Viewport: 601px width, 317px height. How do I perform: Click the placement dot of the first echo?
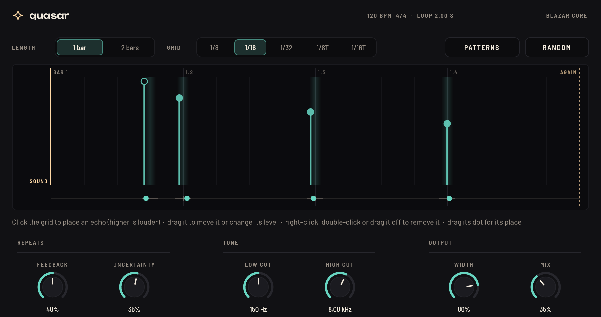146,198
